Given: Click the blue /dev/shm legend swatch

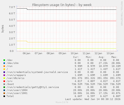Looking at the screenshot, I should [x=4, y=63].
